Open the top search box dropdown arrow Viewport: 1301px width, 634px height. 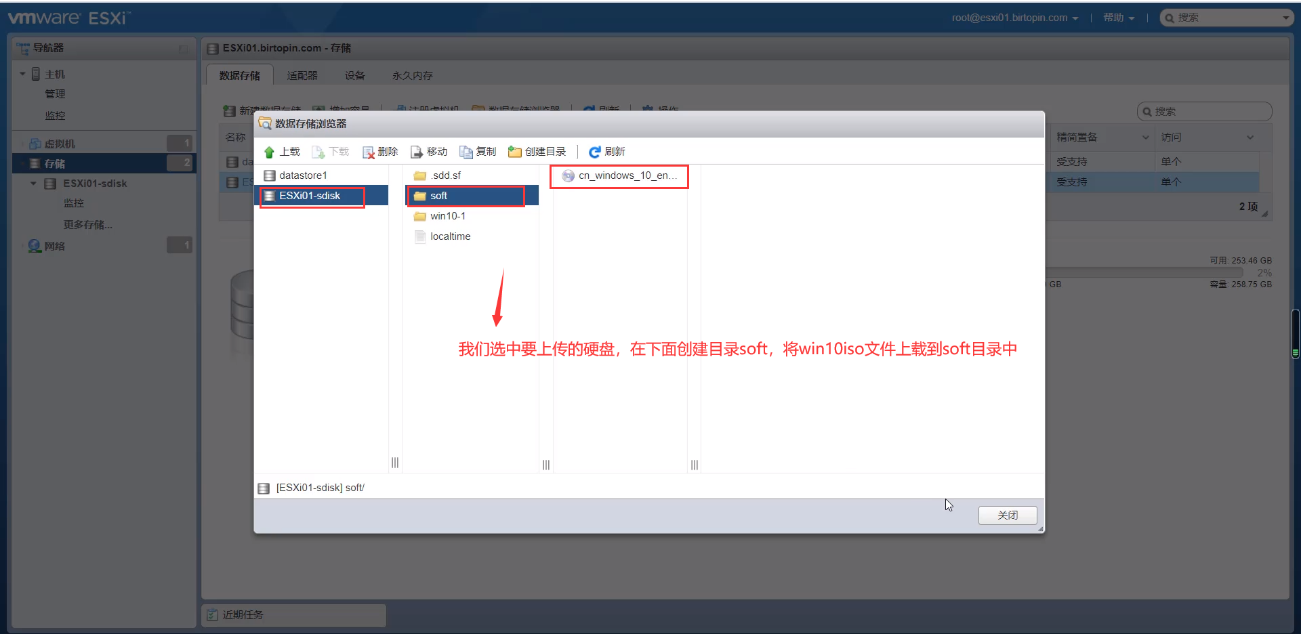(x=1286, y=18)
